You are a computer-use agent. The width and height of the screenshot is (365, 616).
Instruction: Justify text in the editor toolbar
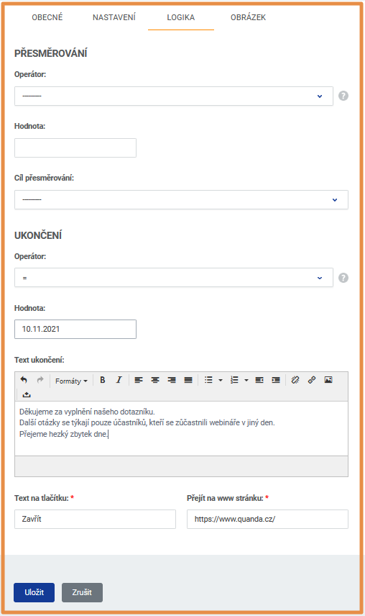point(188,380)
